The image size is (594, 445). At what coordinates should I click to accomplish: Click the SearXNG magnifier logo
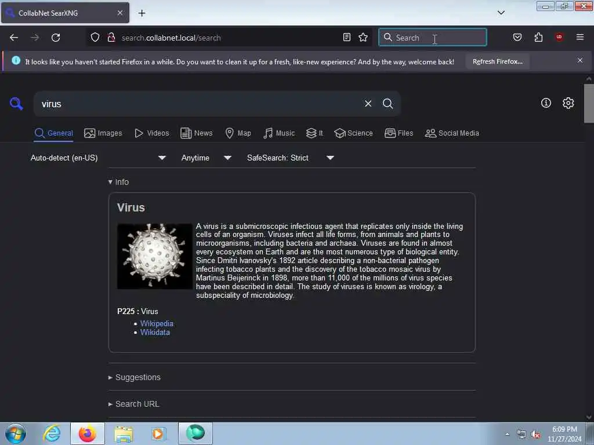(16, 103)
